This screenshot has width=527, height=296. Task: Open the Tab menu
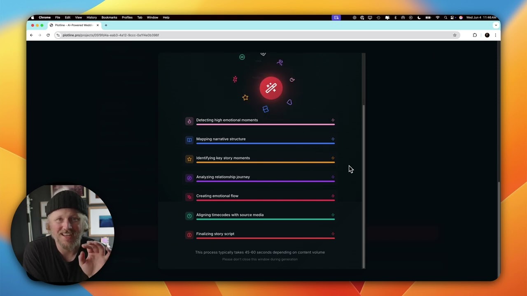point(140,17)
